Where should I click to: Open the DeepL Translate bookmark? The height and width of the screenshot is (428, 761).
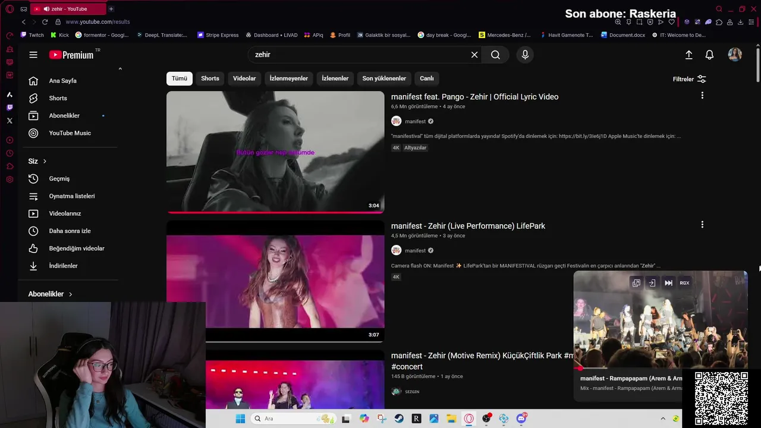click(162, 35)
